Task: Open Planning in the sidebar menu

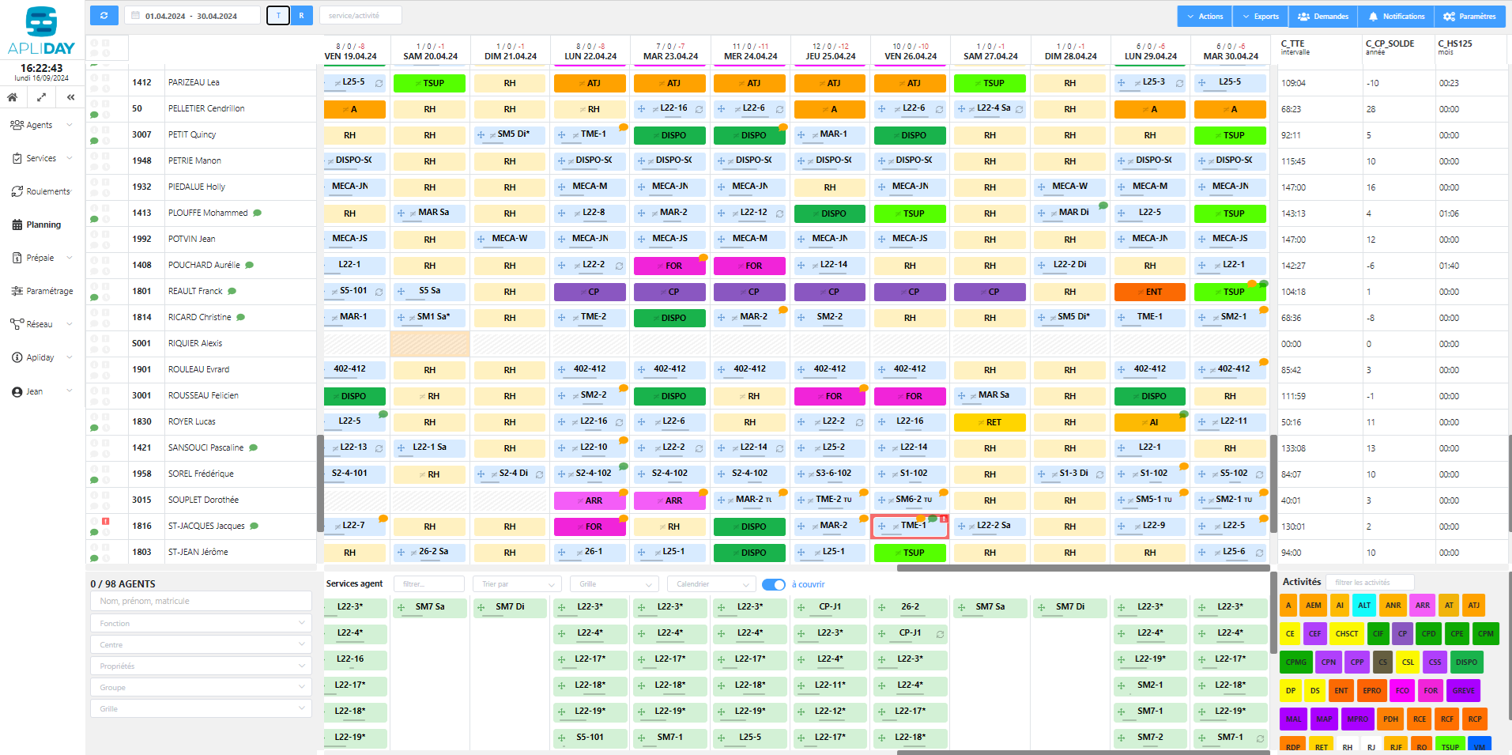Action: click(x=43, y=225)
